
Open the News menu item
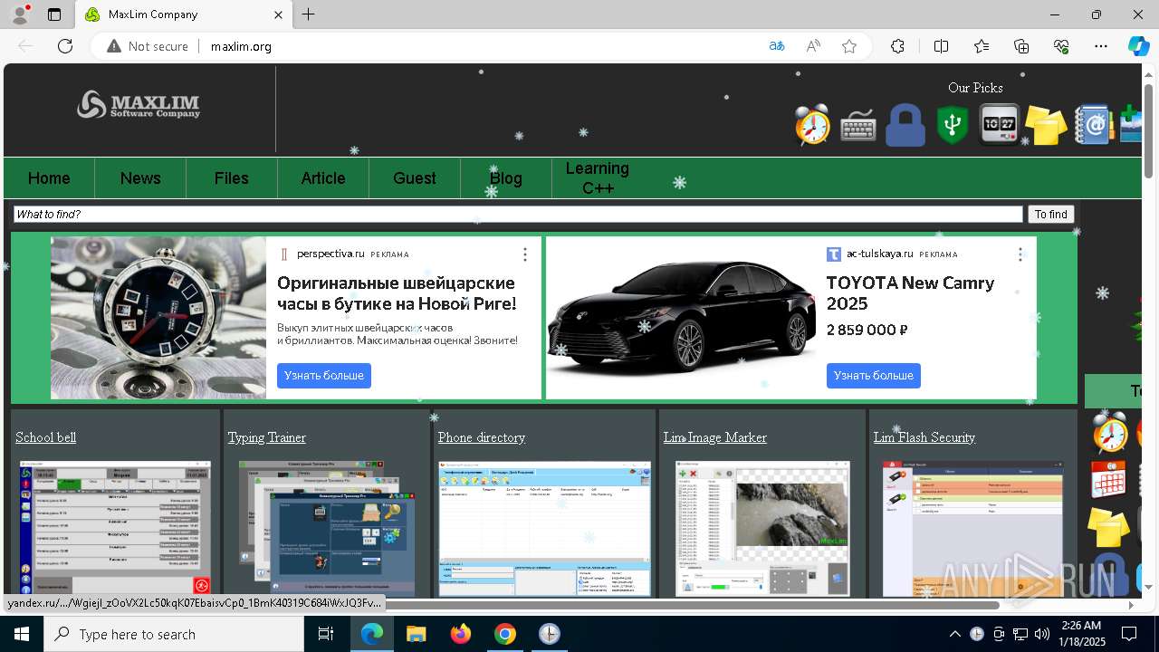pos(140,178)
